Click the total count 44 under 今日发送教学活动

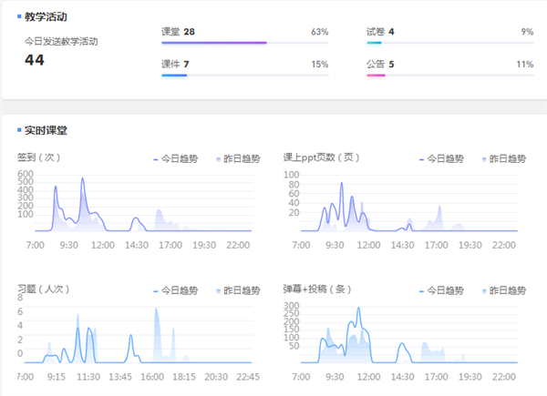tap(35, 60)
